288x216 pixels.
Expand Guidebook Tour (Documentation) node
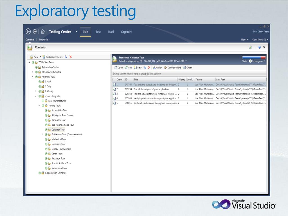pyautogui.click(x=42, y=134)
